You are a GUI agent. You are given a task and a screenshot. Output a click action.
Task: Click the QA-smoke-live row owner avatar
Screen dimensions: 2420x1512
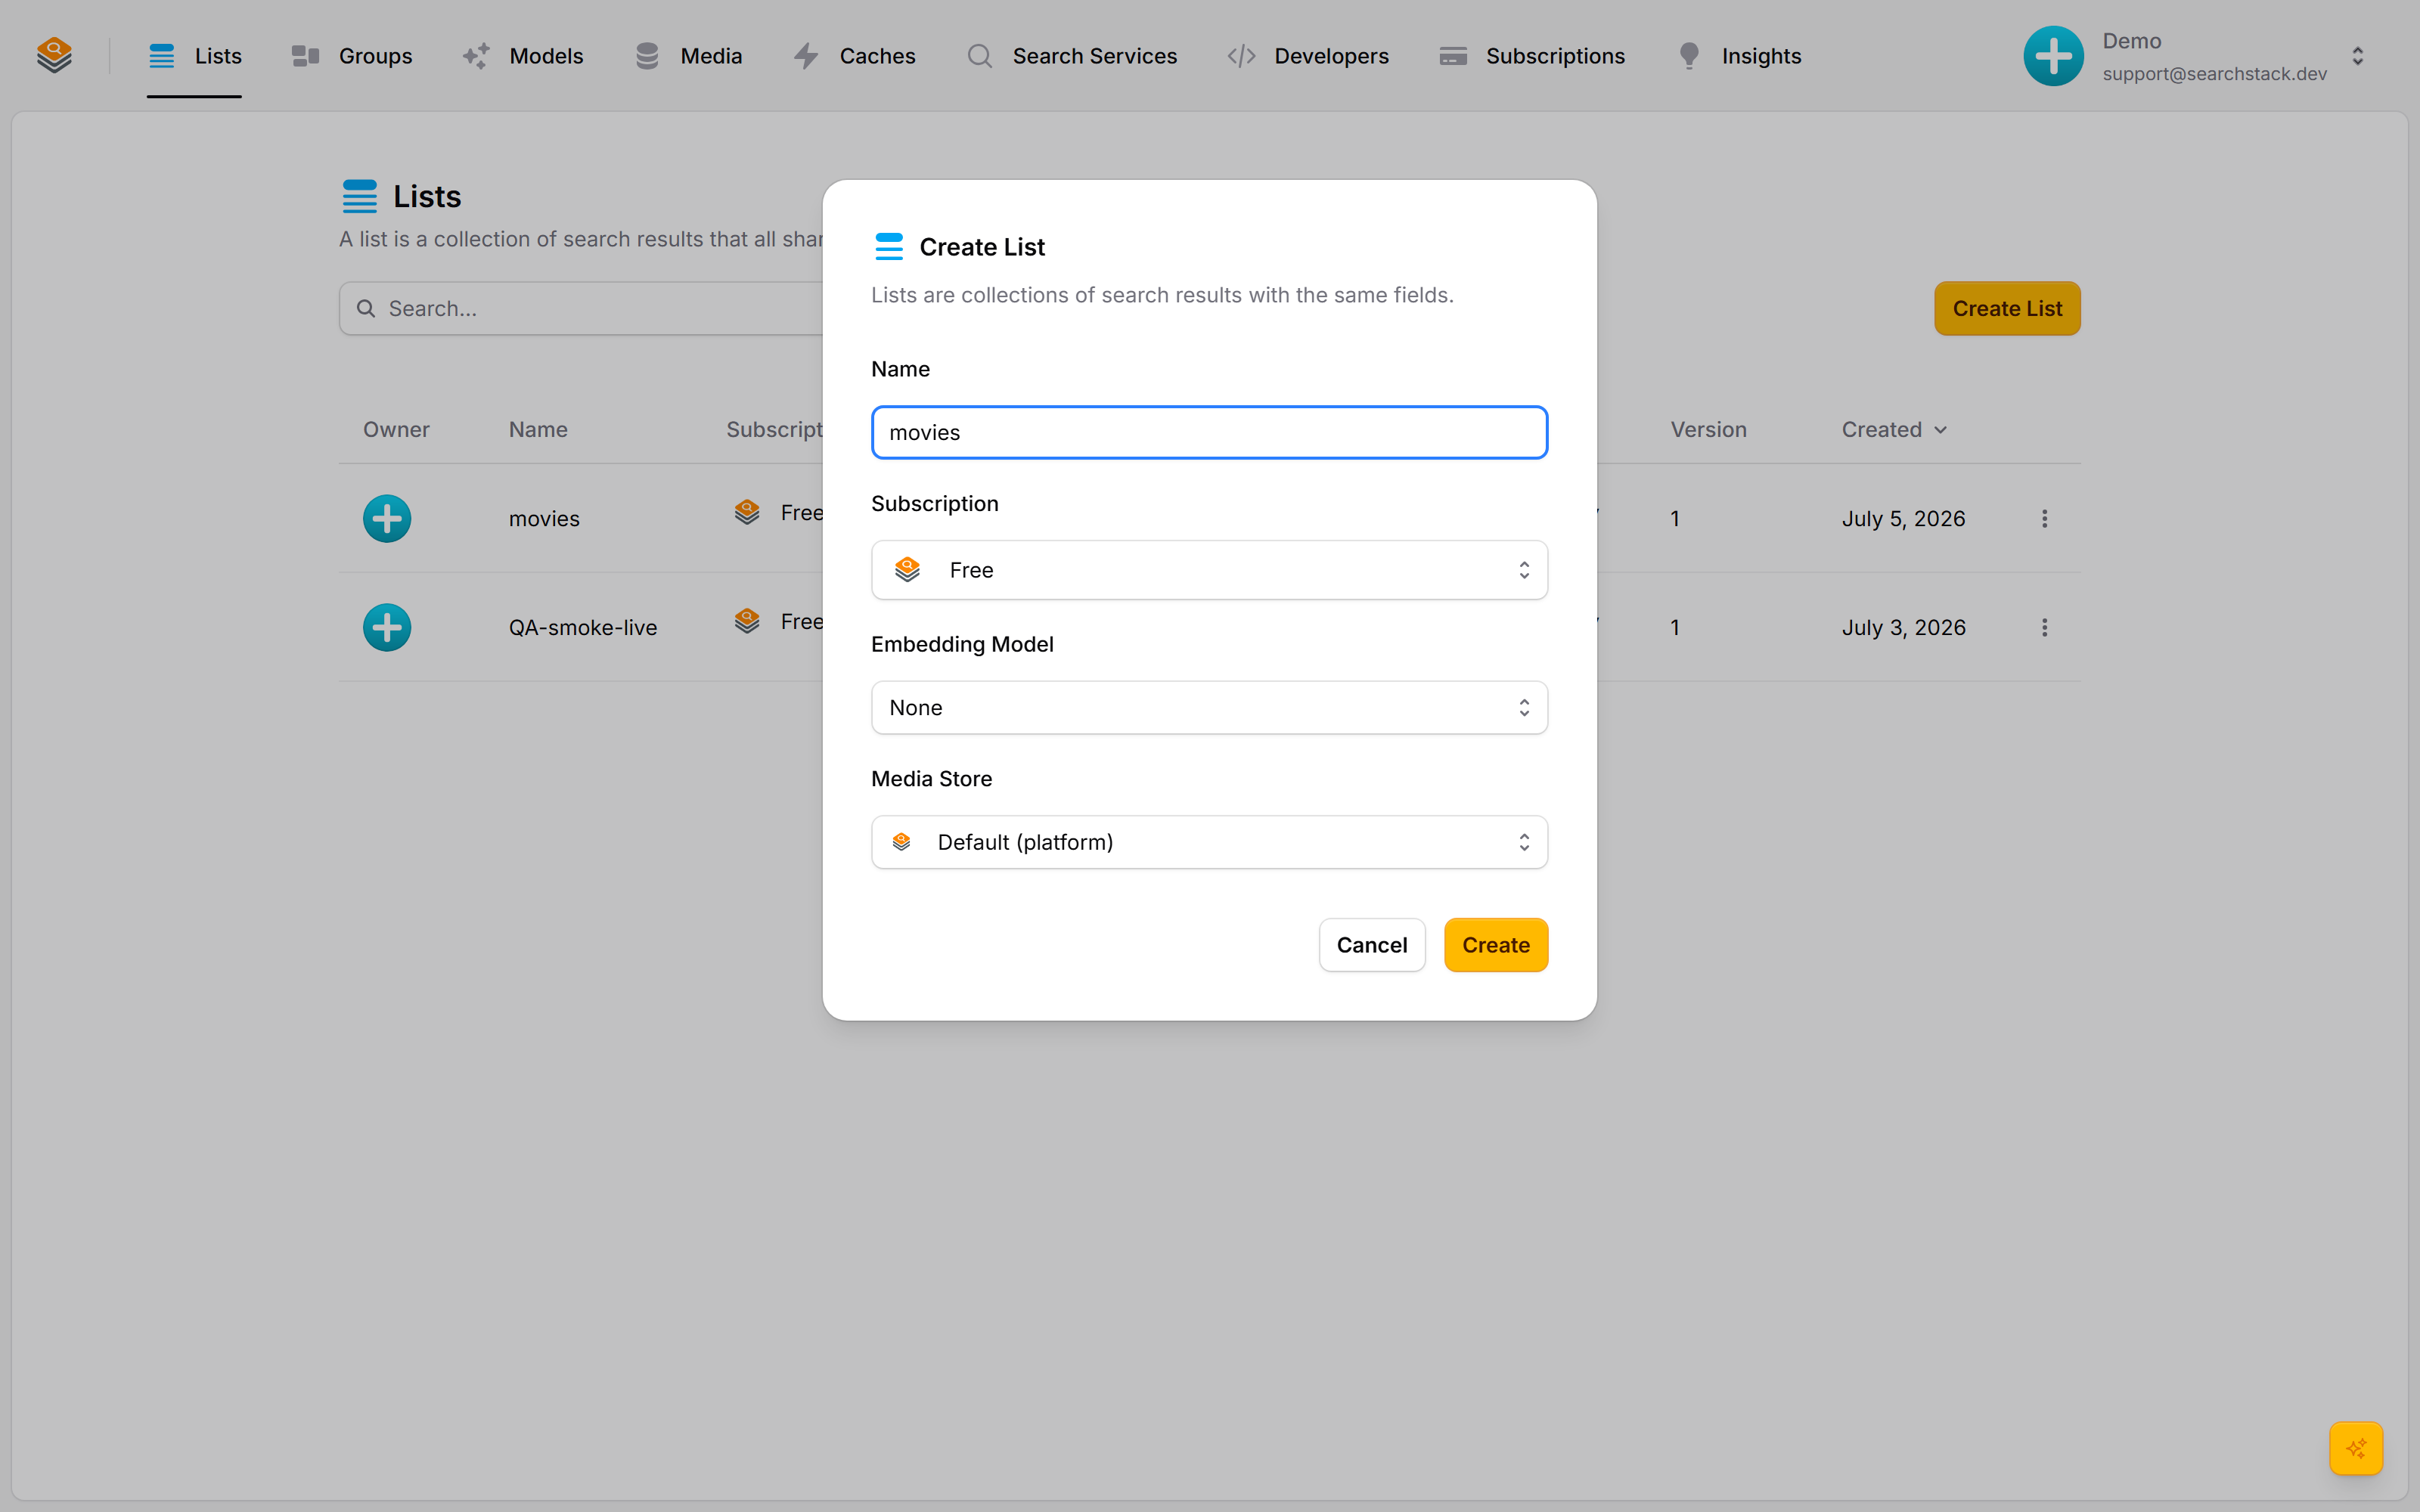[387, 627]
